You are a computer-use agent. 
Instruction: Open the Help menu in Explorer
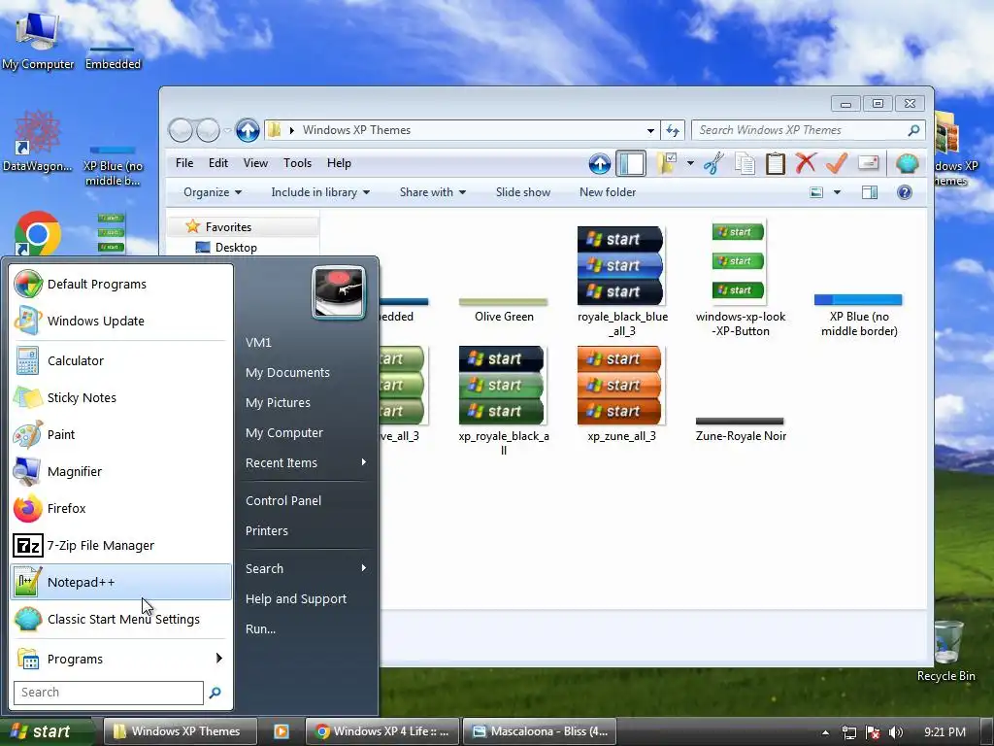(339, 163)
